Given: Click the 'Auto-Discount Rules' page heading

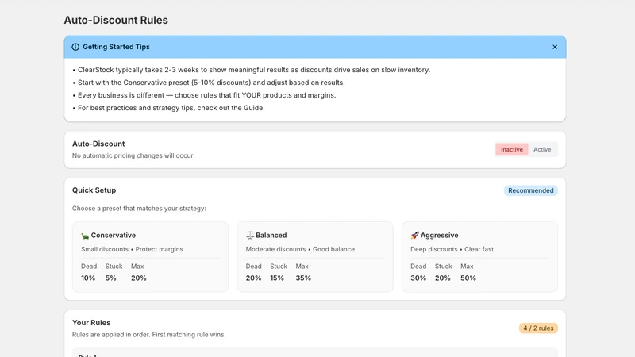Looking at the screenshot, I should pos(116,21).
